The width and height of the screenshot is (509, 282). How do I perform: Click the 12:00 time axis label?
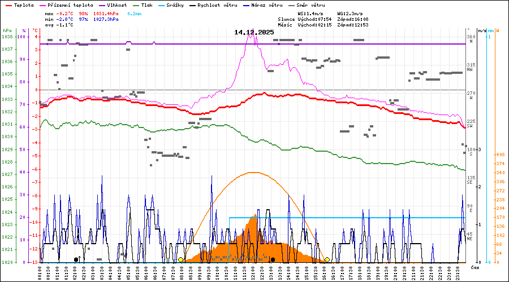[253, 274]
